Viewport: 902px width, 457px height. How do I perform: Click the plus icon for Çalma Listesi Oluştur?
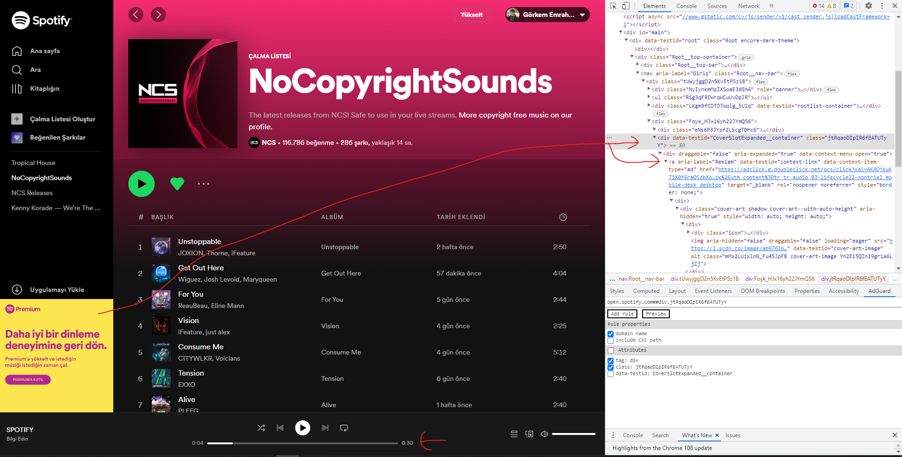(x=17, y=119)
